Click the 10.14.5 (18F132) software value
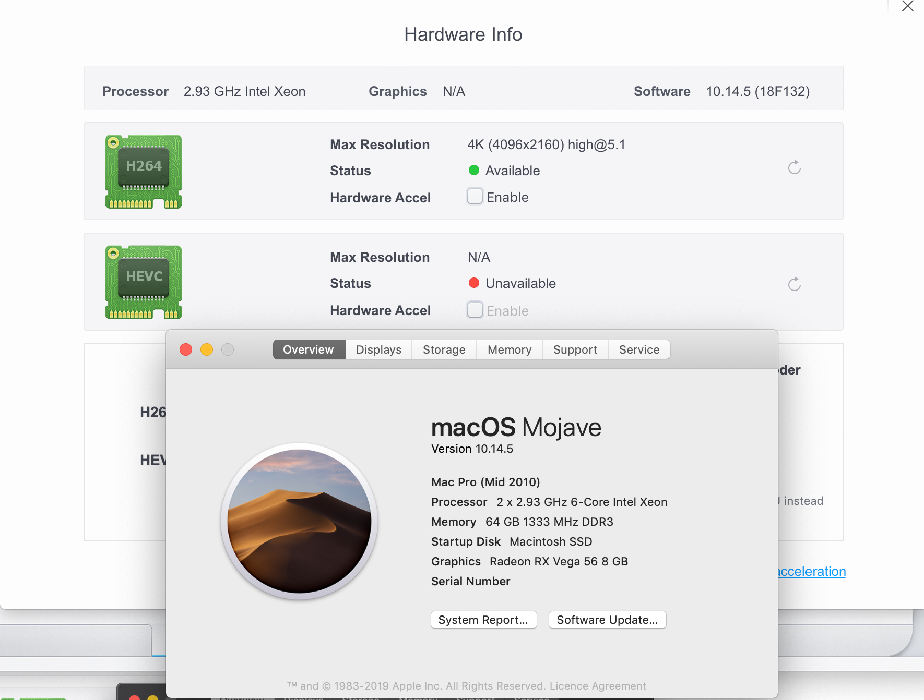 click(x=757, y=92)
